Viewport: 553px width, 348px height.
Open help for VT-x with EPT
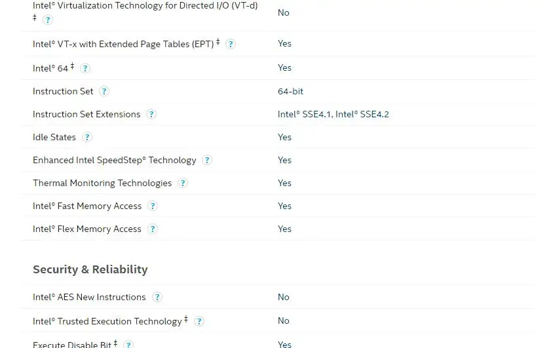click(x=231, y=44)
